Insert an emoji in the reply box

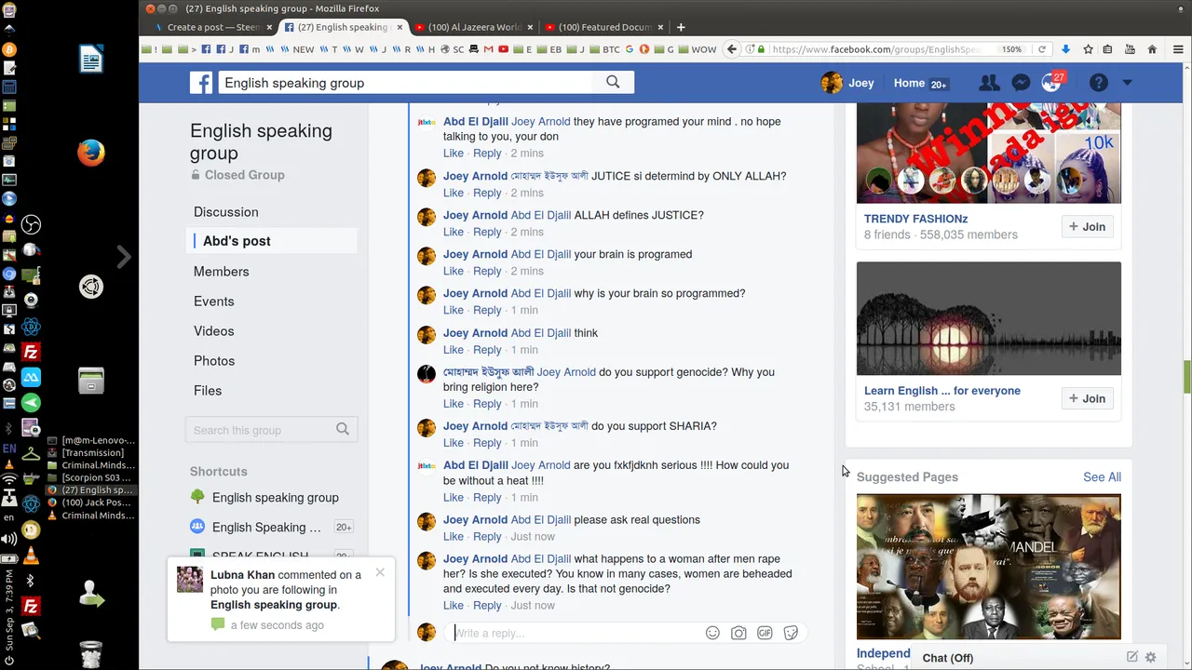712,633
